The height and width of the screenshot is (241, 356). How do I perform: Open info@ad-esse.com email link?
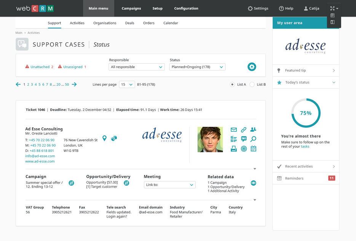tap(40, 156)
